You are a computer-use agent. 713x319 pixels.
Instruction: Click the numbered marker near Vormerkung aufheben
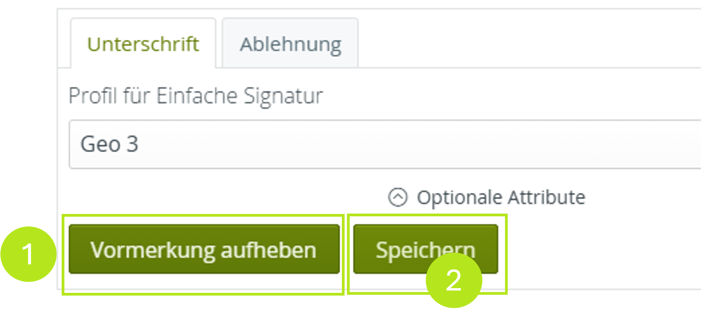point(29,254)
